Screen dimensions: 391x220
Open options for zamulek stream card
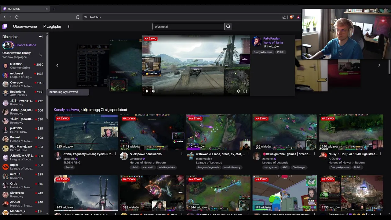(314, 154)
